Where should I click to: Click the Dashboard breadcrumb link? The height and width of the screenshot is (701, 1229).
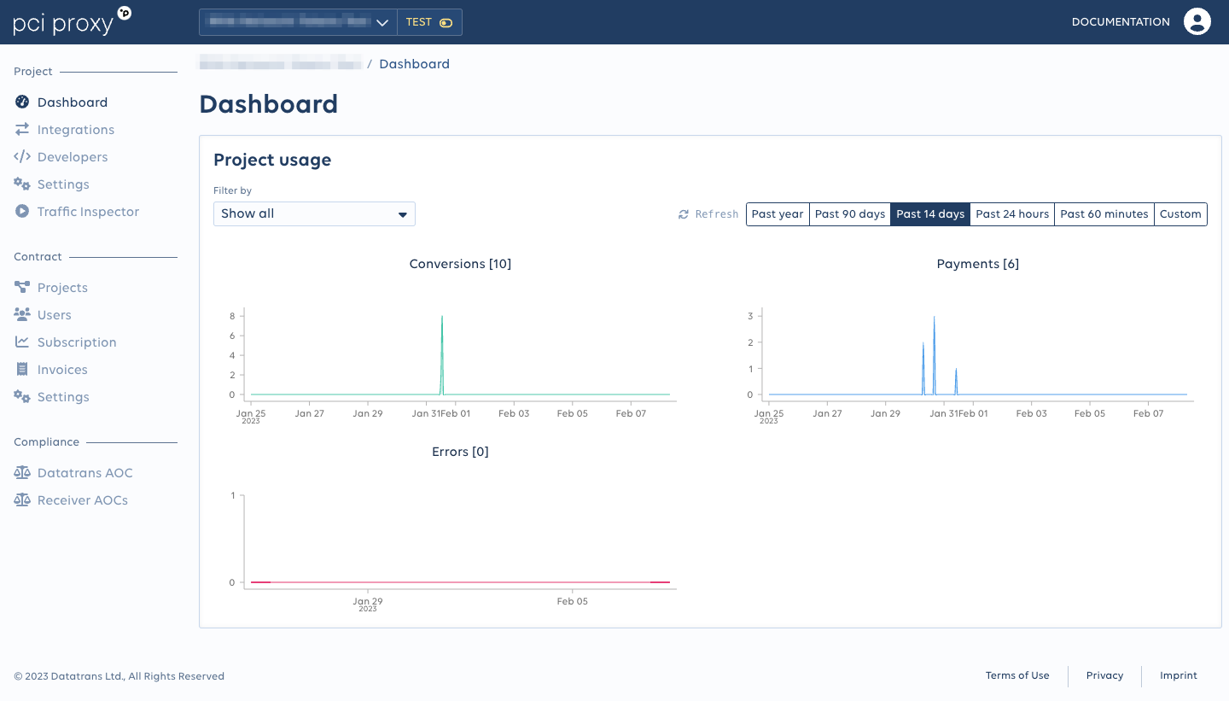tap(414, 64)
